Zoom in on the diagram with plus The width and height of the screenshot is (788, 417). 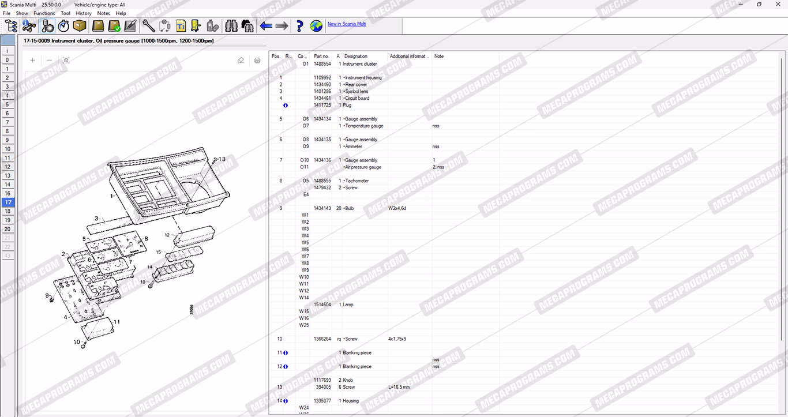[x=33, y=61]
